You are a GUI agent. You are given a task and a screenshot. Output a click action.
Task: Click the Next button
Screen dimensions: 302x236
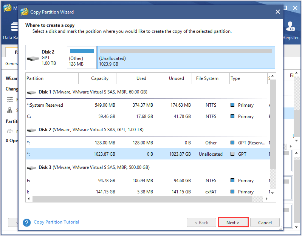pos(233,222)
